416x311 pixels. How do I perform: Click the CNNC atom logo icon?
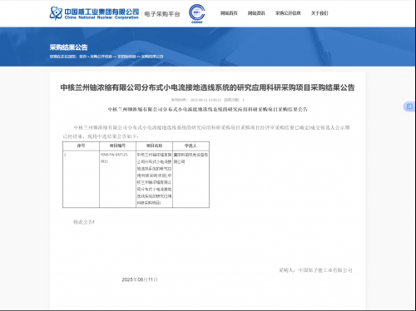(x=56, y=13)
